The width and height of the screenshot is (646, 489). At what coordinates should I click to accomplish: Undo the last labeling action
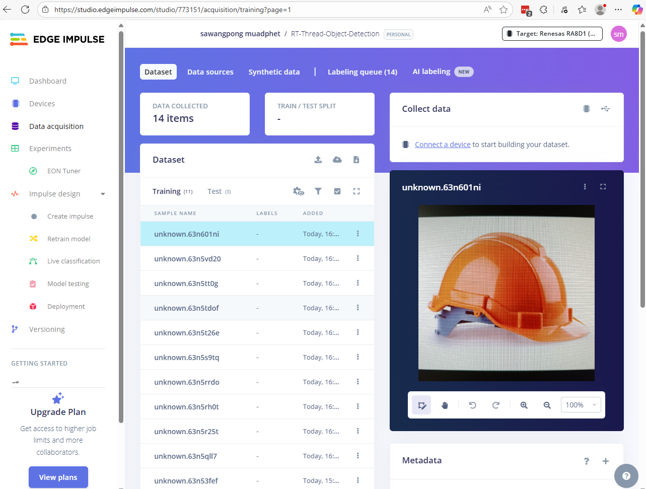472,405
